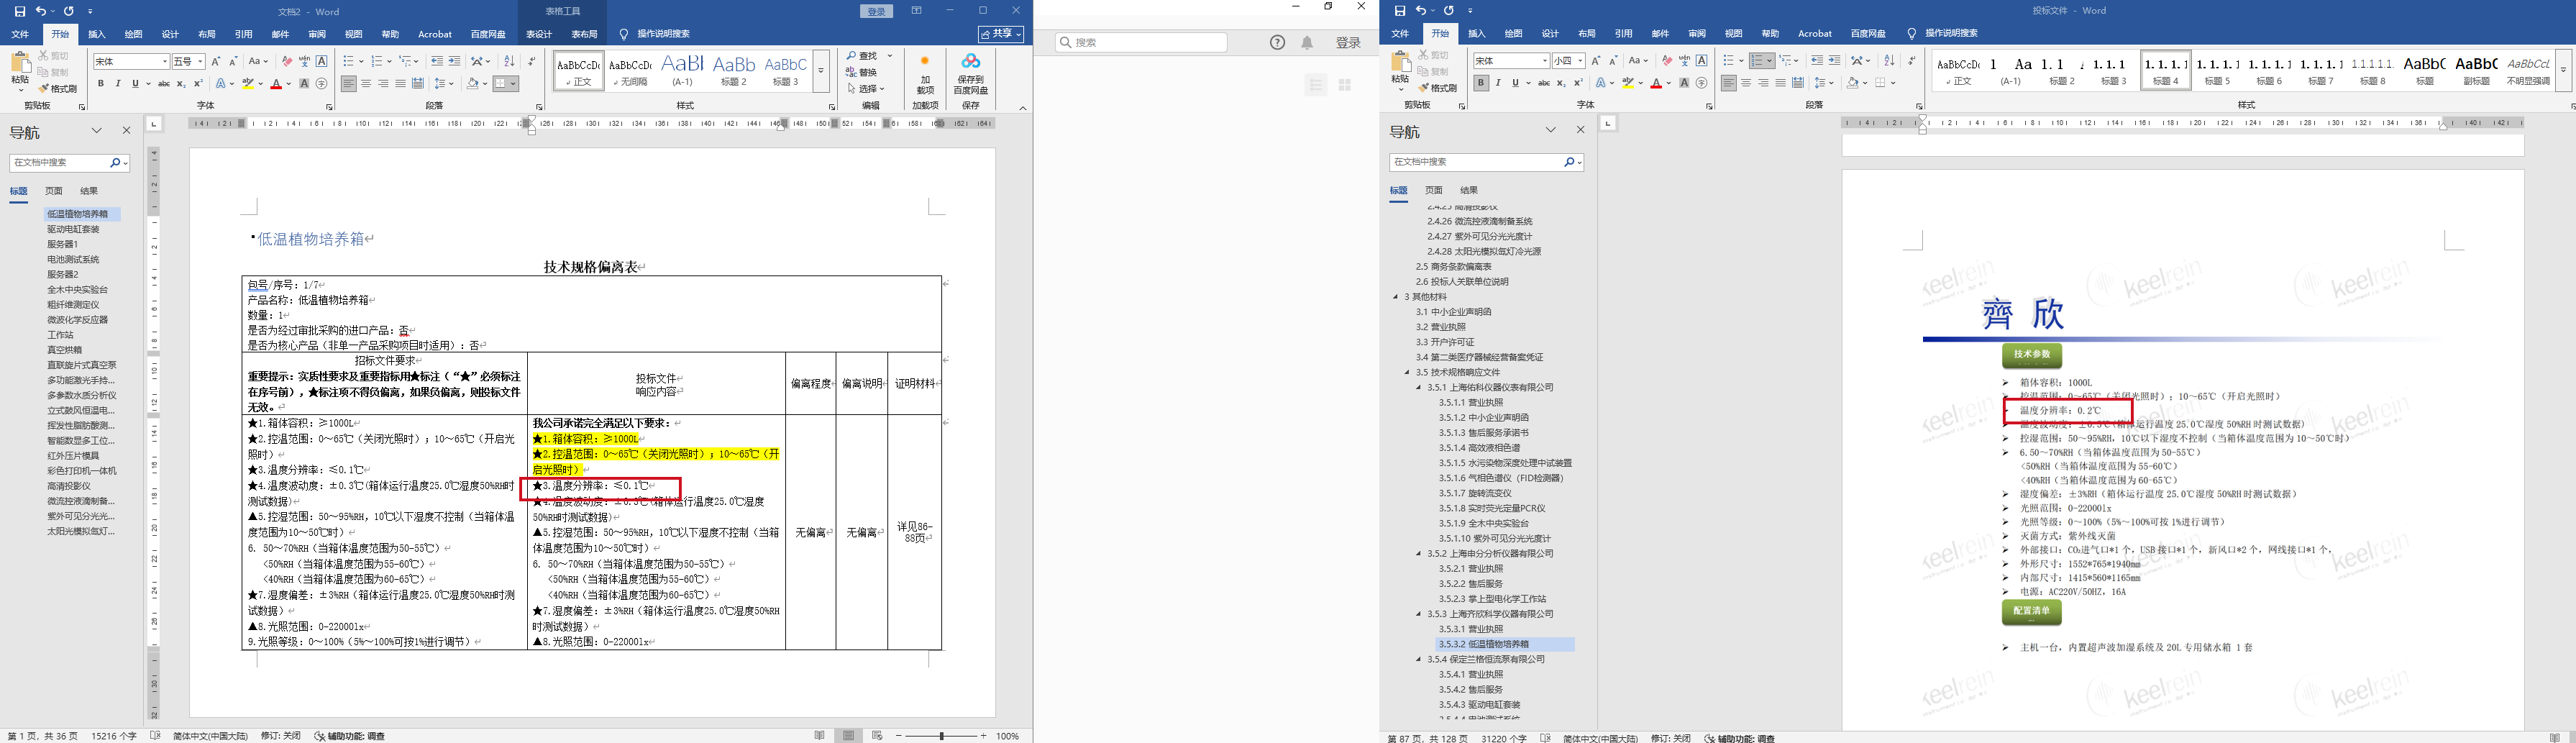Open Find (查找) dropdown arrow in 文档2 window

pos(890,56)
